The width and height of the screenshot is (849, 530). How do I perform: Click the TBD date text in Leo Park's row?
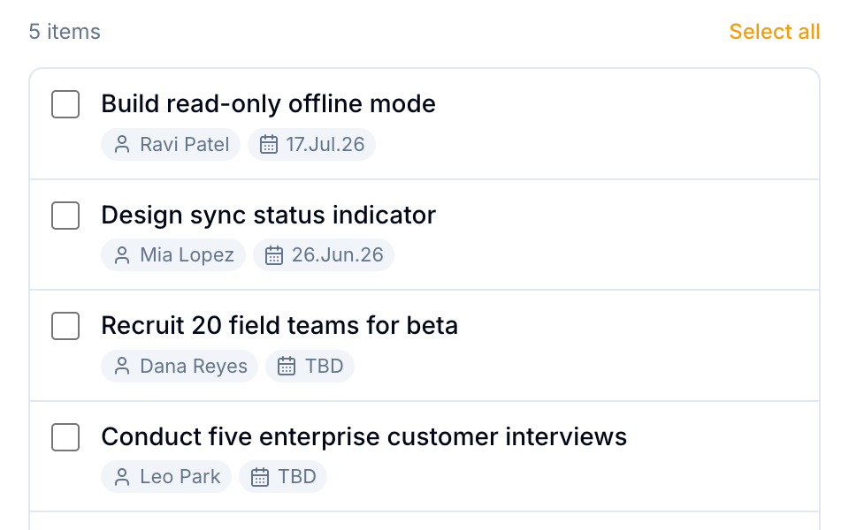click(x=297, y=477)
